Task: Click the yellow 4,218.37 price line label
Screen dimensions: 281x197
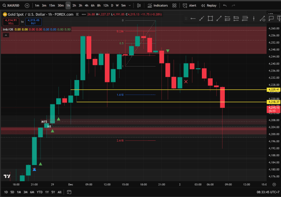Action: point(273,102)
